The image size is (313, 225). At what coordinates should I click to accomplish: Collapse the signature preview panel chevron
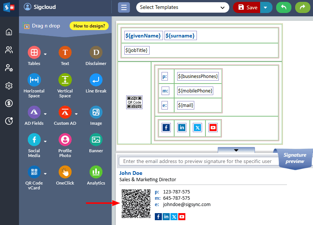point(236,150)
